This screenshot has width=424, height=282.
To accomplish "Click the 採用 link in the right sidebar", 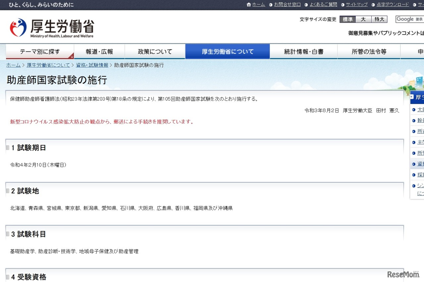I will pyautogui.click(x=420, y=174).
